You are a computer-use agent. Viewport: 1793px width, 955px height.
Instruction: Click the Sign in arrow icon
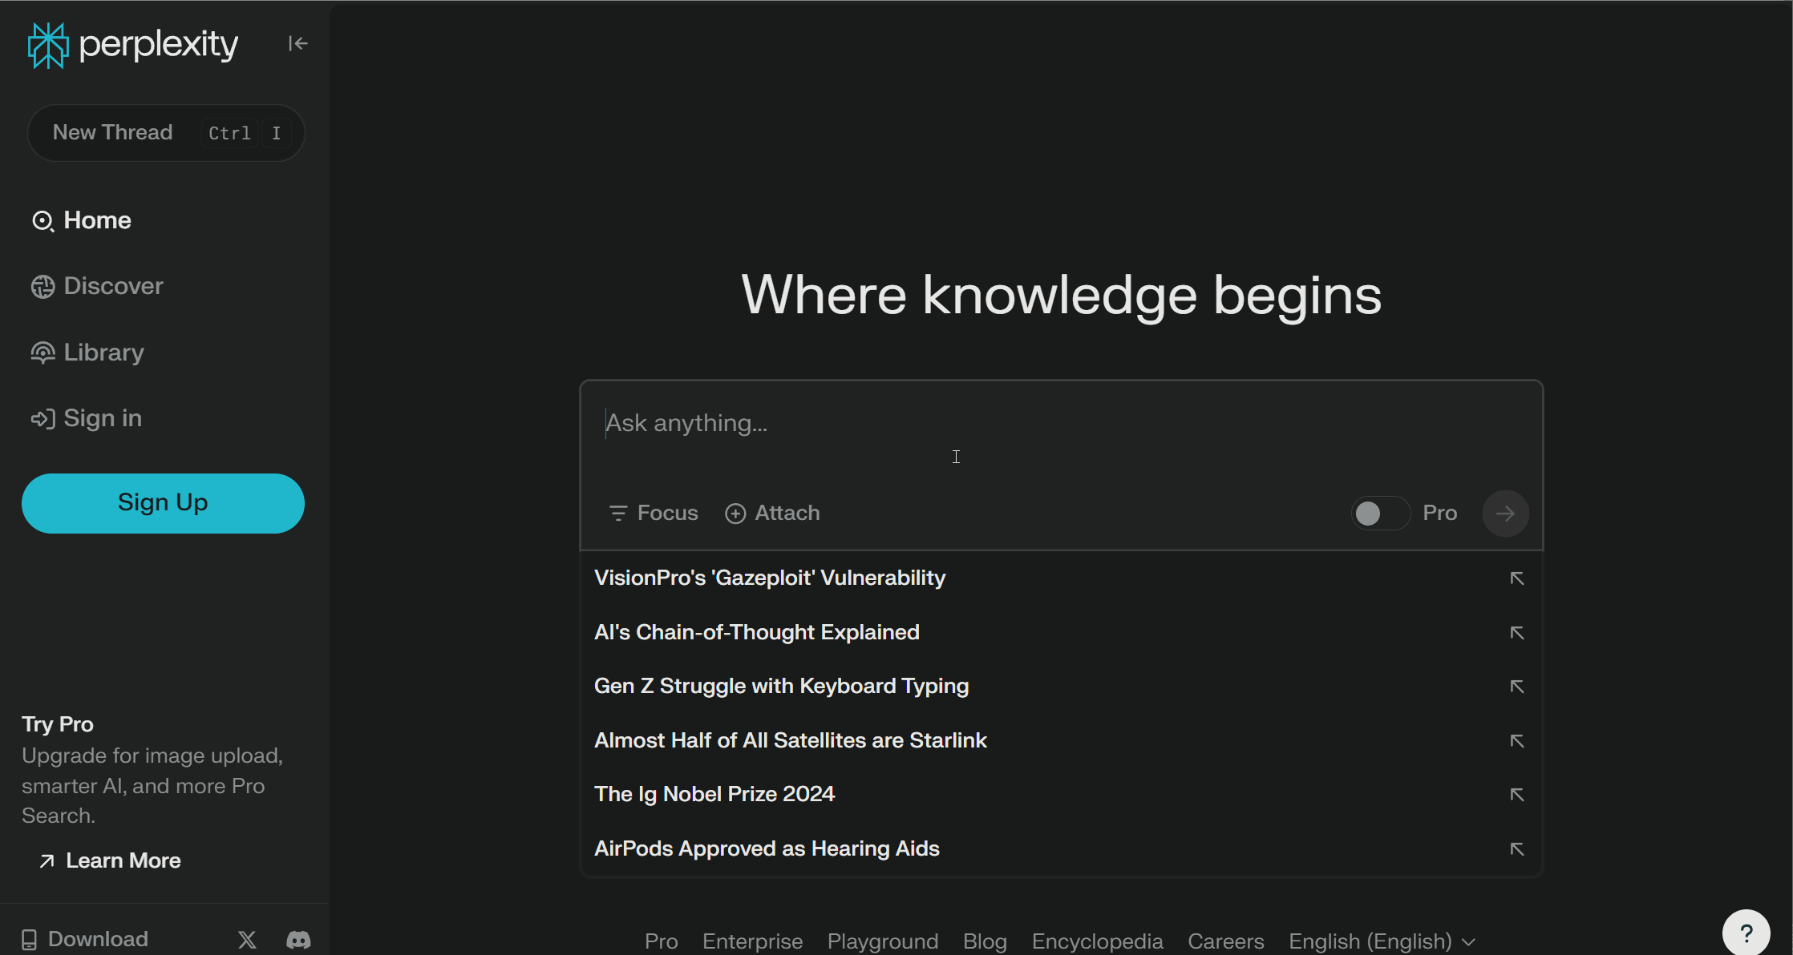tap(42, 419)
